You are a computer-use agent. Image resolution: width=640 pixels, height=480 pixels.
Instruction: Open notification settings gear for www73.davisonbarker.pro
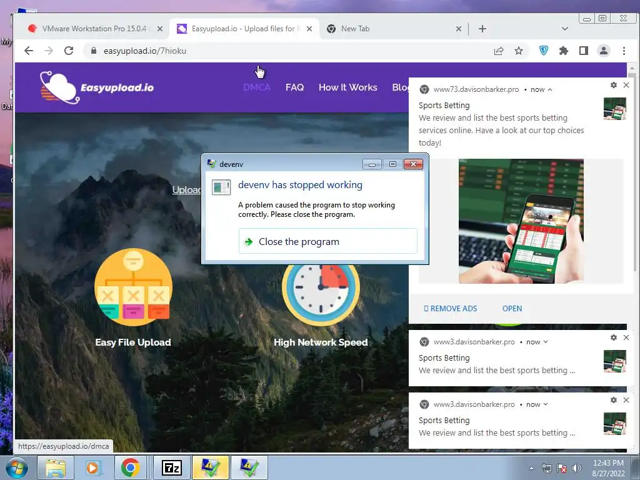click(x=613, y=85)
